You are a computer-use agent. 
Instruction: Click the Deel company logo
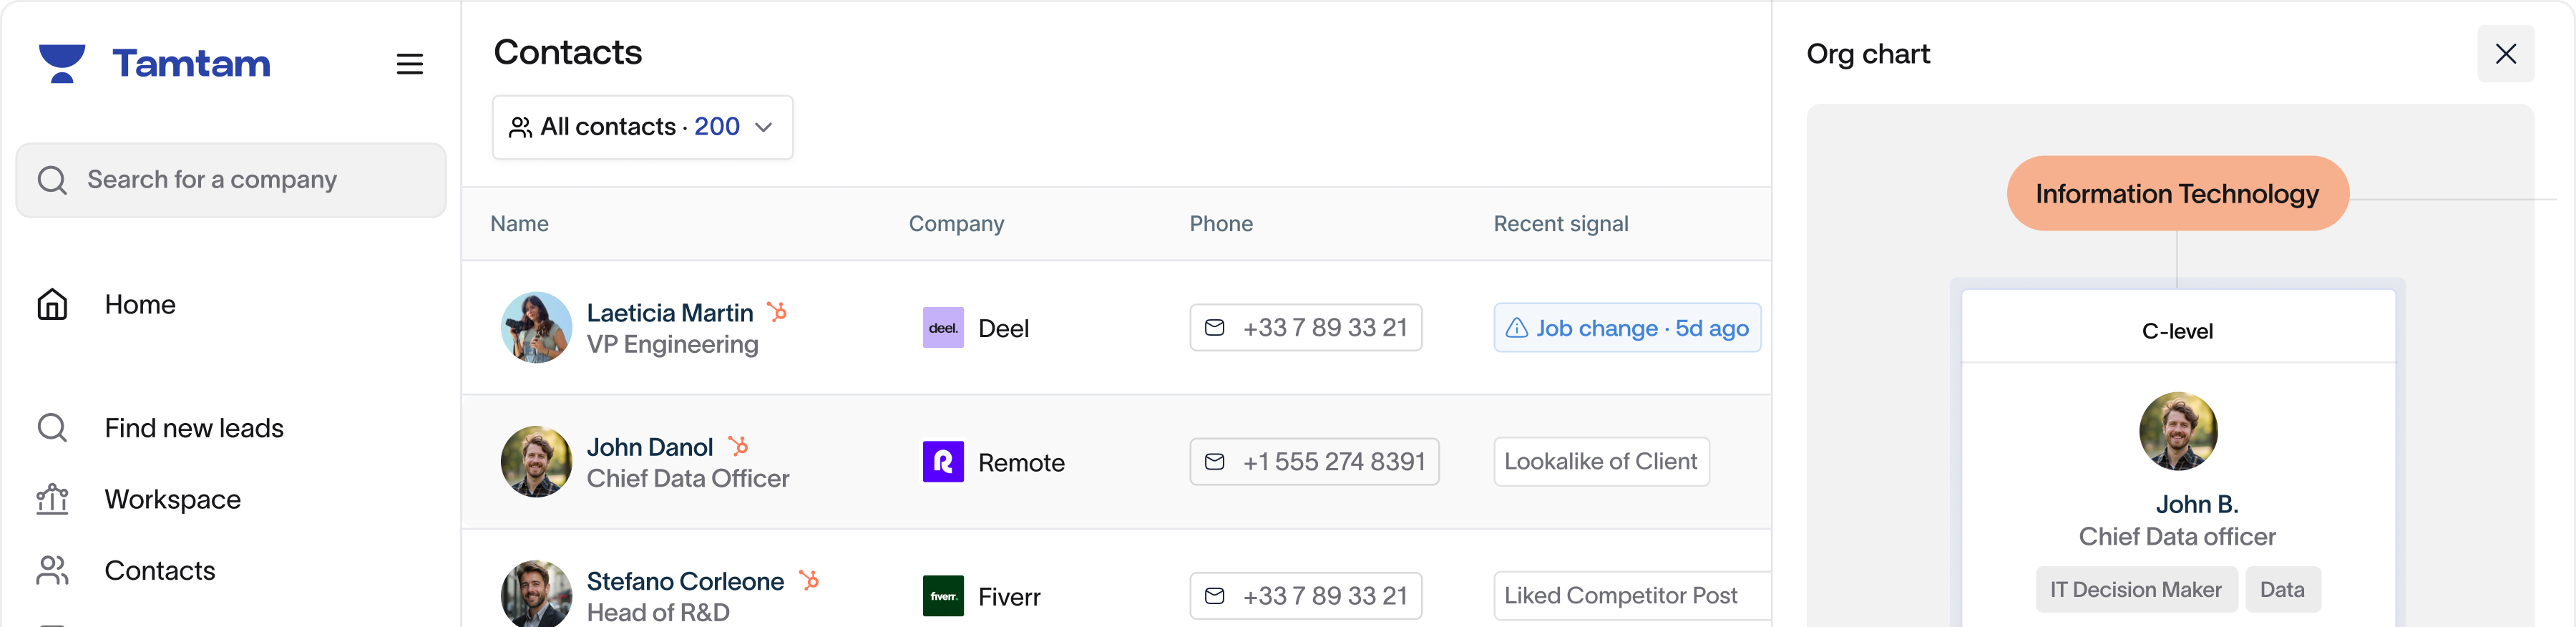click(x=942, y=328)
